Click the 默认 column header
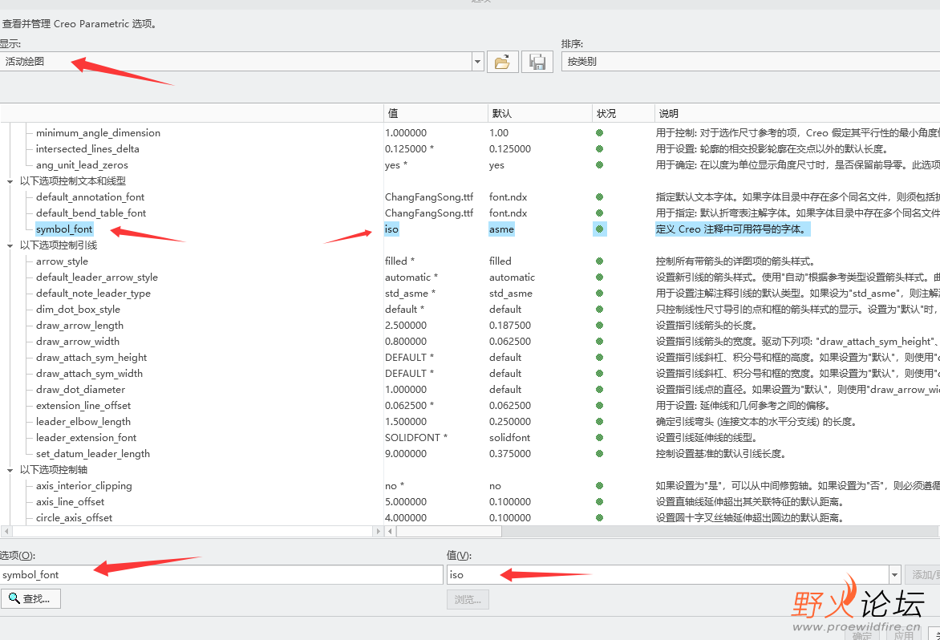Screen dimensions: 940x640 [x=540, y=113]
